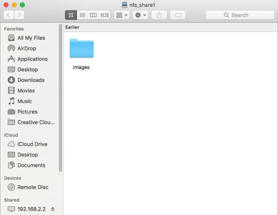This screenshot has width=278, height=215.
Task: Open All My Files in the sidebar
Action: pos(31,38)
